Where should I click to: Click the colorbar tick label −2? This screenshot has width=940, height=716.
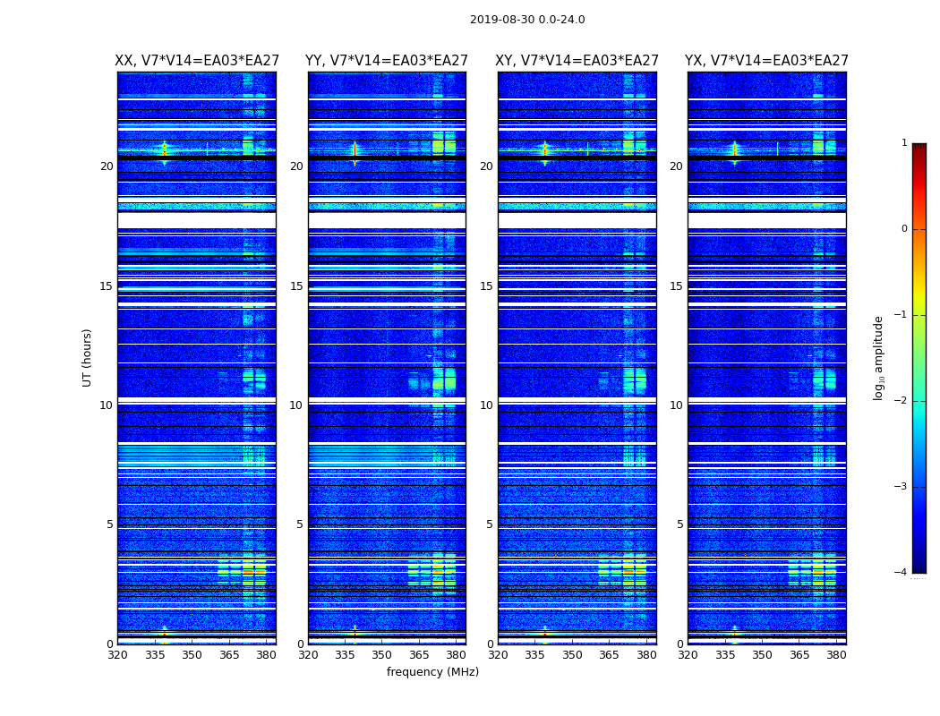[901, 401]
